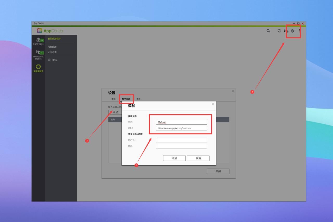
Task: Select 娱乐 category in the side menu
Action: (x=55, y=60)
